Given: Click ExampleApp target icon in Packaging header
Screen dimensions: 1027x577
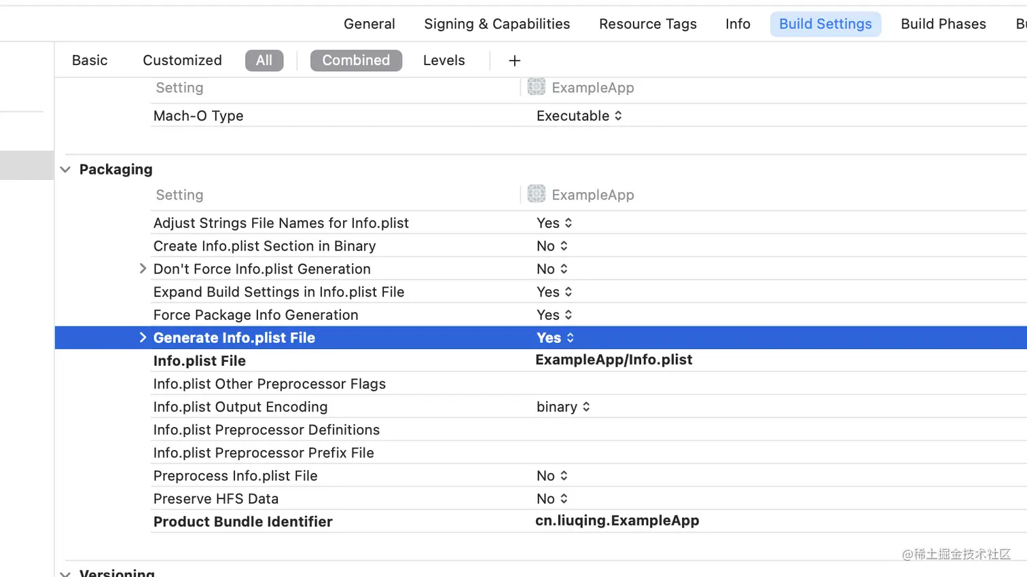Looking at the screenshot, I should (537, 195).
